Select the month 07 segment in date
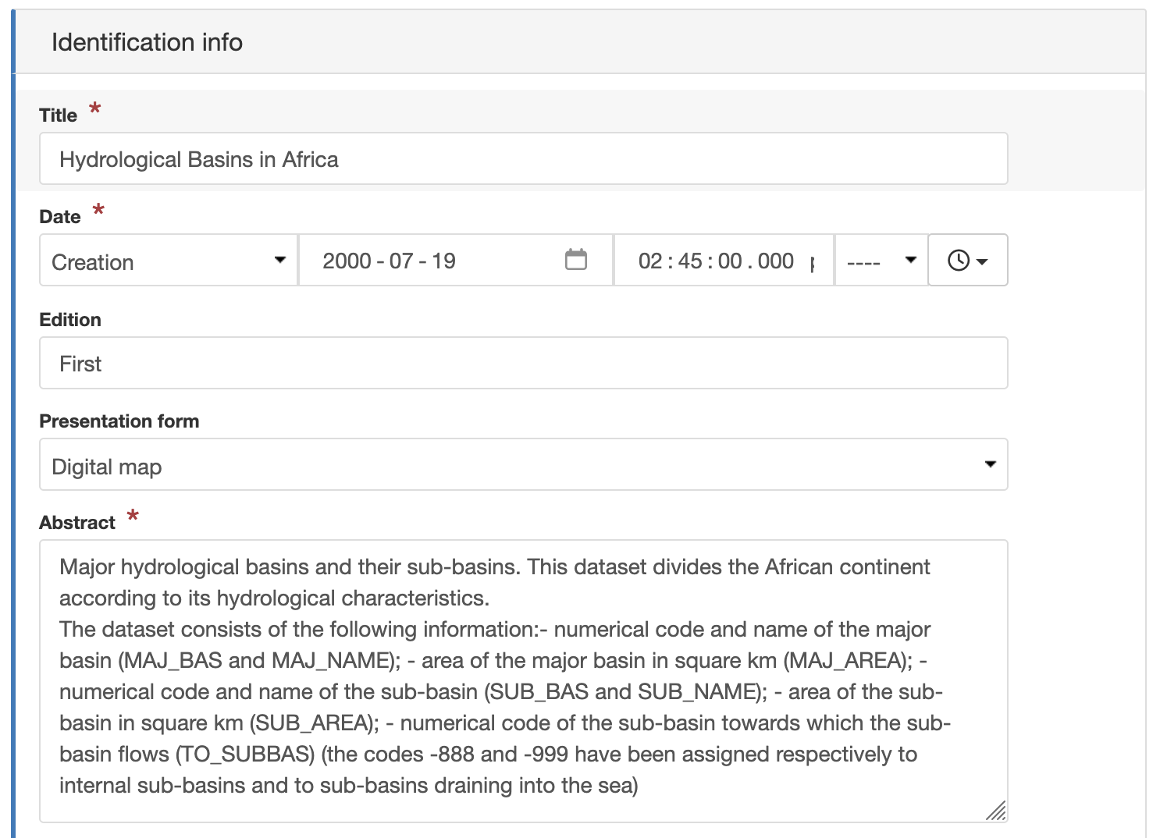Screen dimensions: 1160x838 (400, 261)
